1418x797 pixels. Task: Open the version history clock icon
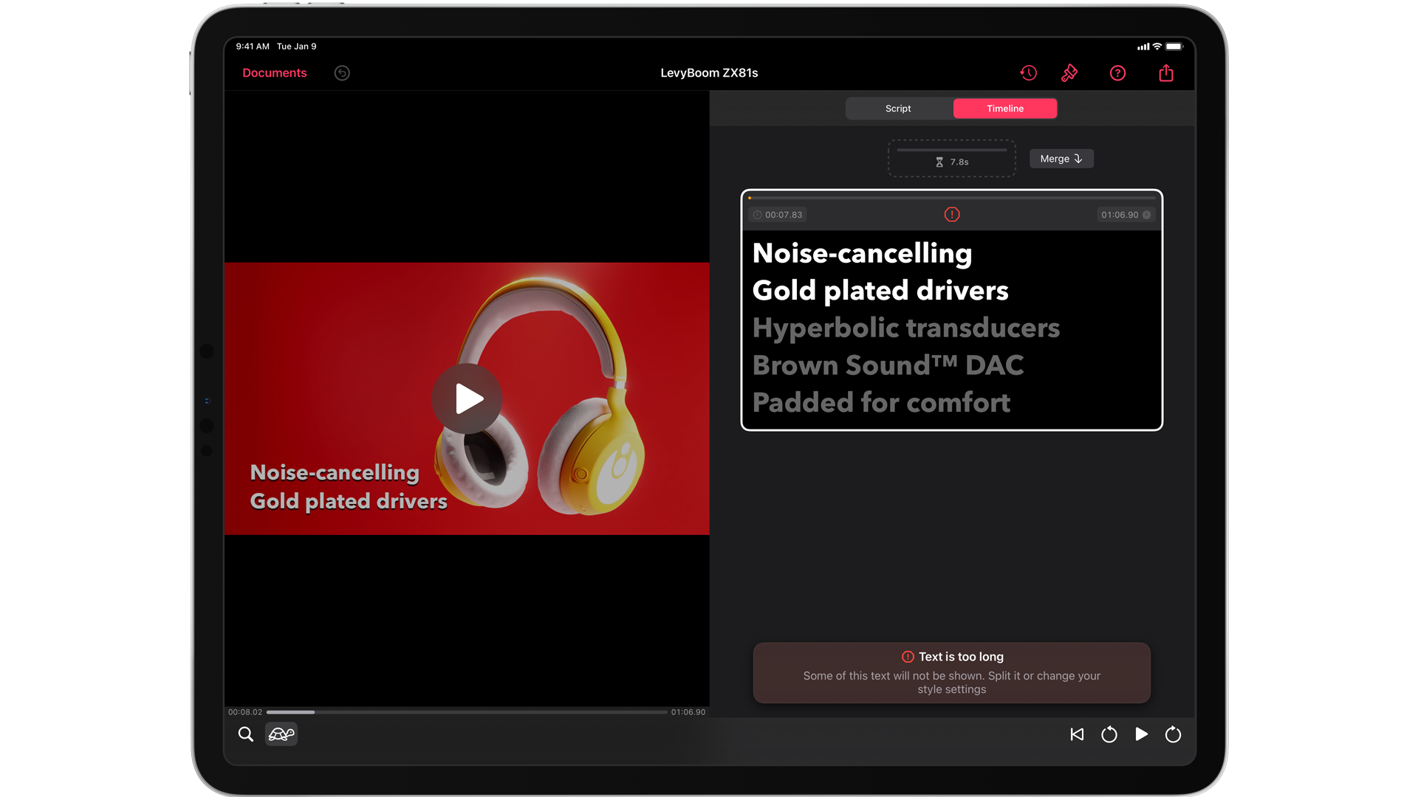1029,72
